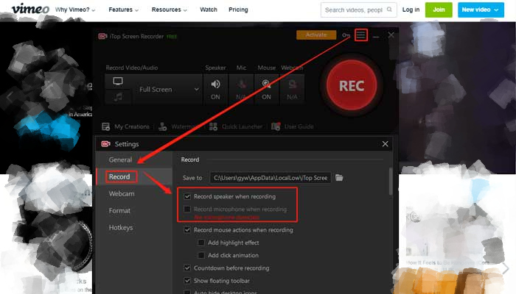The height and width of the screenshot is (294, 516).
Task: Open the hamburger menu in iTop Screen Recorder
Action: click(x=360, y=35)
